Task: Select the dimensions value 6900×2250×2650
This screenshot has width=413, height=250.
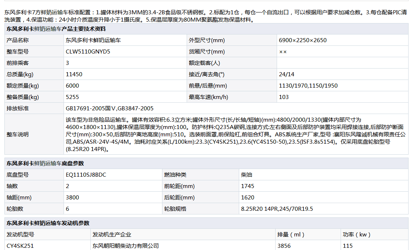Action: click(x=303, y=40)
